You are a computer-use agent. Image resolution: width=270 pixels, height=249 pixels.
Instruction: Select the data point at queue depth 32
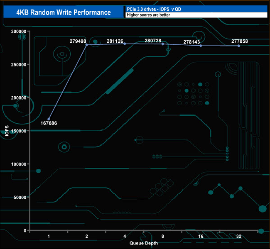[x=239, y=46]
